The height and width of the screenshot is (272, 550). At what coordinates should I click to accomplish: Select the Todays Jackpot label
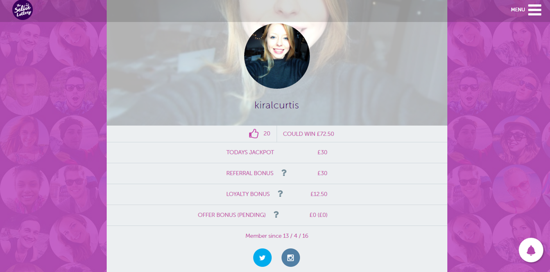click(x=250, y=153)
